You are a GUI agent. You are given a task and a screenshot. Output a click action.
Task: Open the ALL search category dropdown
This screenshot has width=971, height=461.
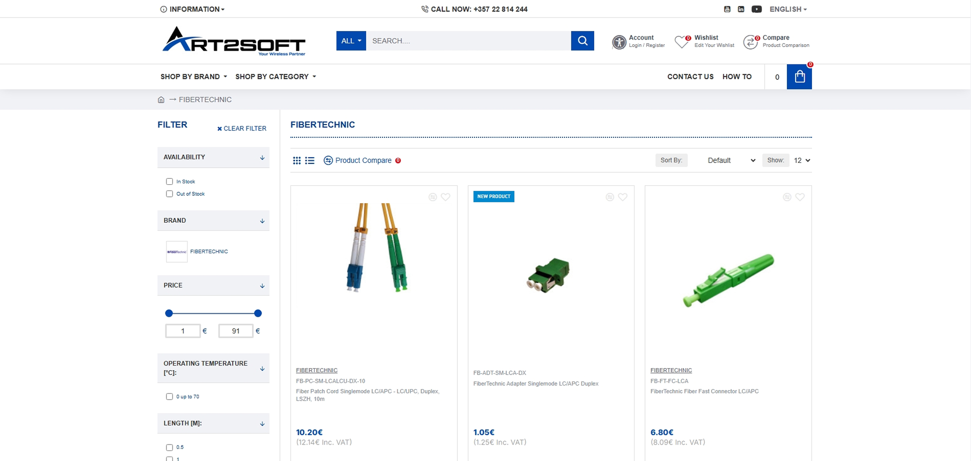pyautogui.click(x=351, y=41)
